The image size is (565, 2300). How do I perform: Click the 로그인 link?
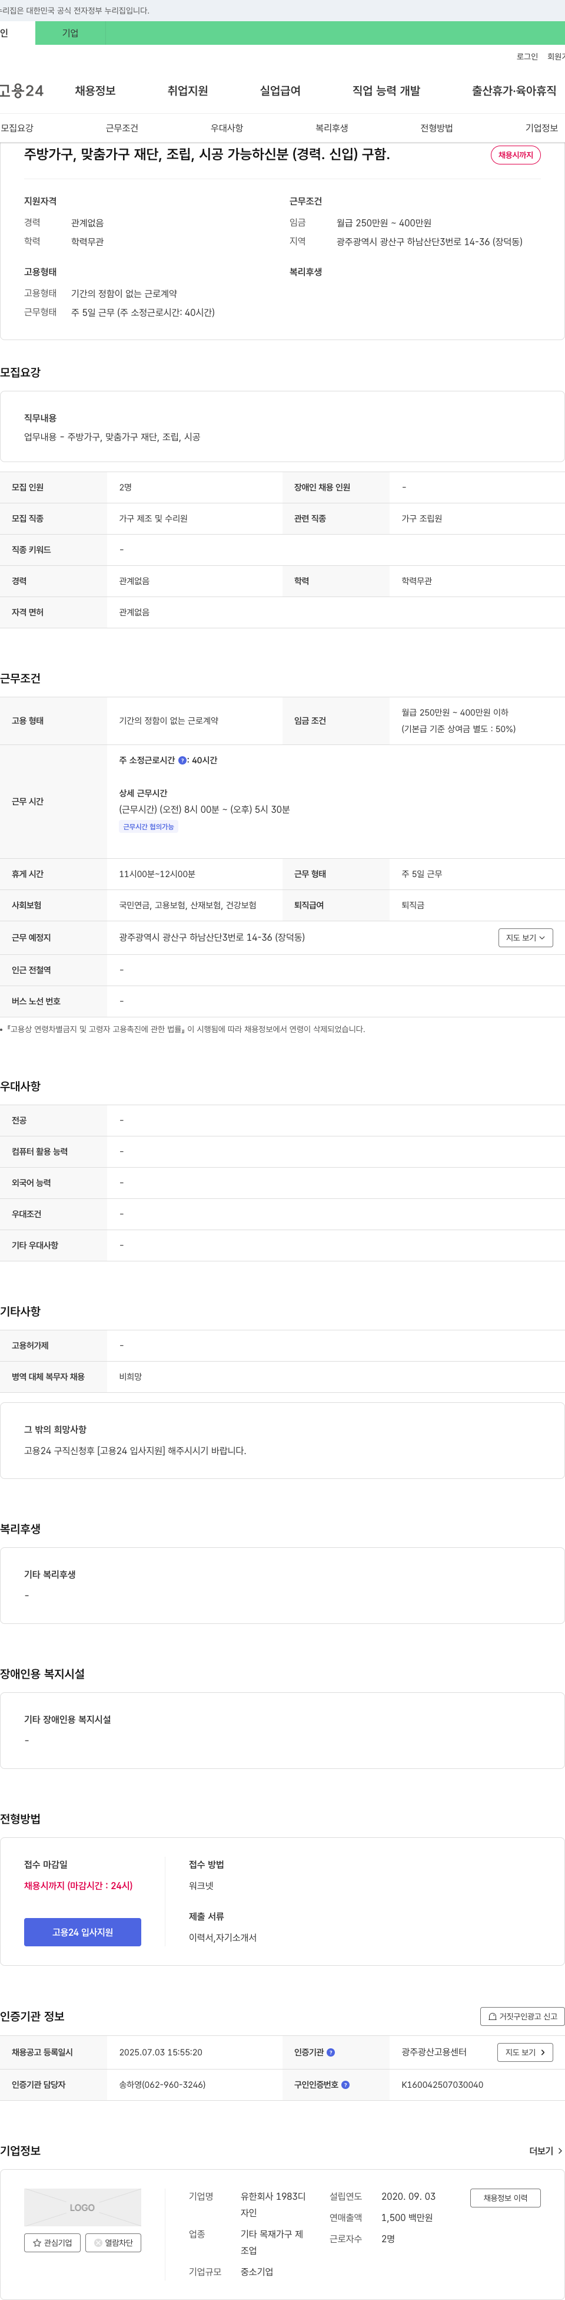click(x=527, y=56)
